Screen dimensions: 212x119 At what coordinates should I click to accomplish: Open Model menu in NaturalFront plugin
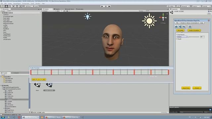click(183, 23)
